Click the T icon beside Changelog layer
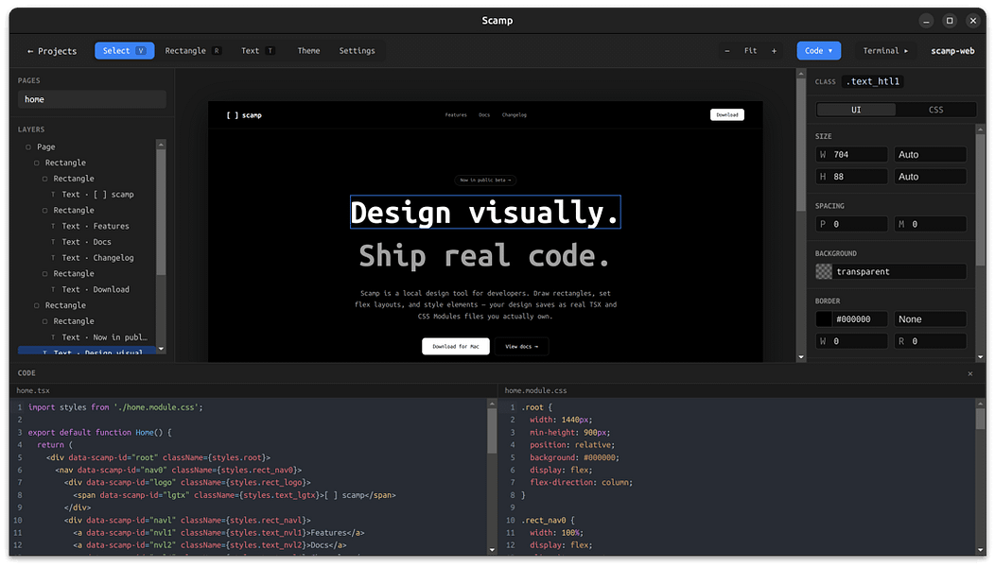The height and width of the screenshot is (567, 995). [x=53, y=257]
